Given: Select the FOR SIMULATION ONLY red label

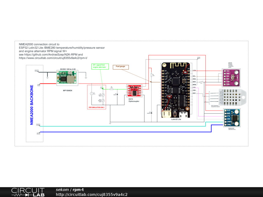Looking at the screenshot, I should [x=96, y=107].
